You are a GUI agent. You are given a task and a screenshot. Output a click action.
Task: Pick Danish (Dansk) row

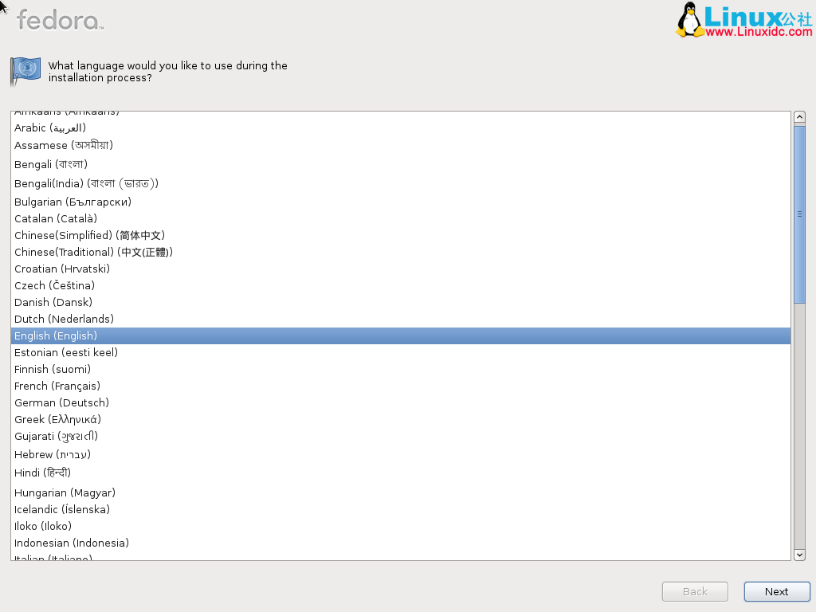click(x=401, y=302)
